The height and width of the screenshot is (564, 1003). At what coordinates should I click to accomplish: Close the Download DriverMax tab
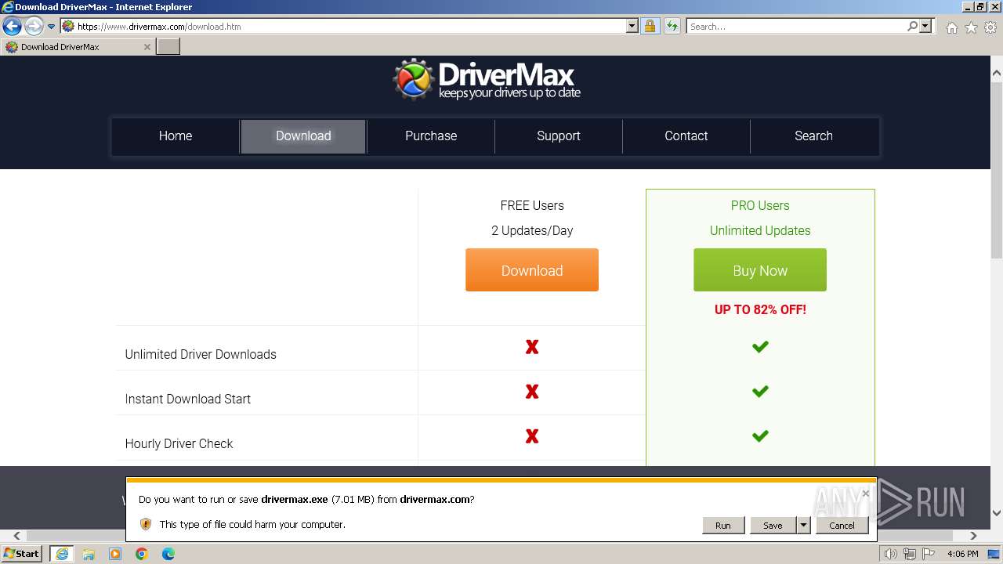pos(147,47)
